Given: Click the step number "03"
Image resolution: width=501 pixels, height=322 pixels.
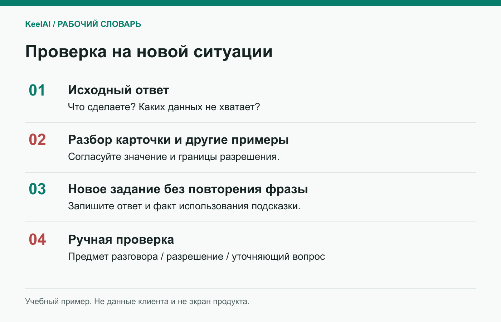Looking at the screenshot, I should pos(37,189).
